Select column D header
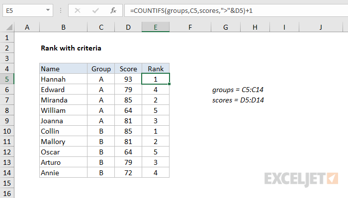Screen dimensions: 348x198 (x=128, y=27)
